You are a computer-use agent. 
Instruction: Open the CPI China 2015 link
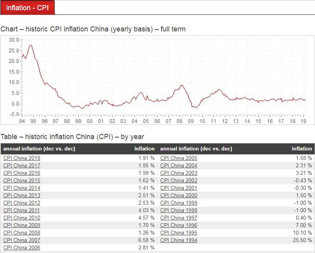[x=22, y=180]
